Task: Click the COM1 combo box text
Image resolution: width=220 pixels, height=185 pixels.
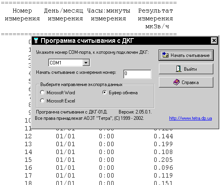Action: click(56, 63)
